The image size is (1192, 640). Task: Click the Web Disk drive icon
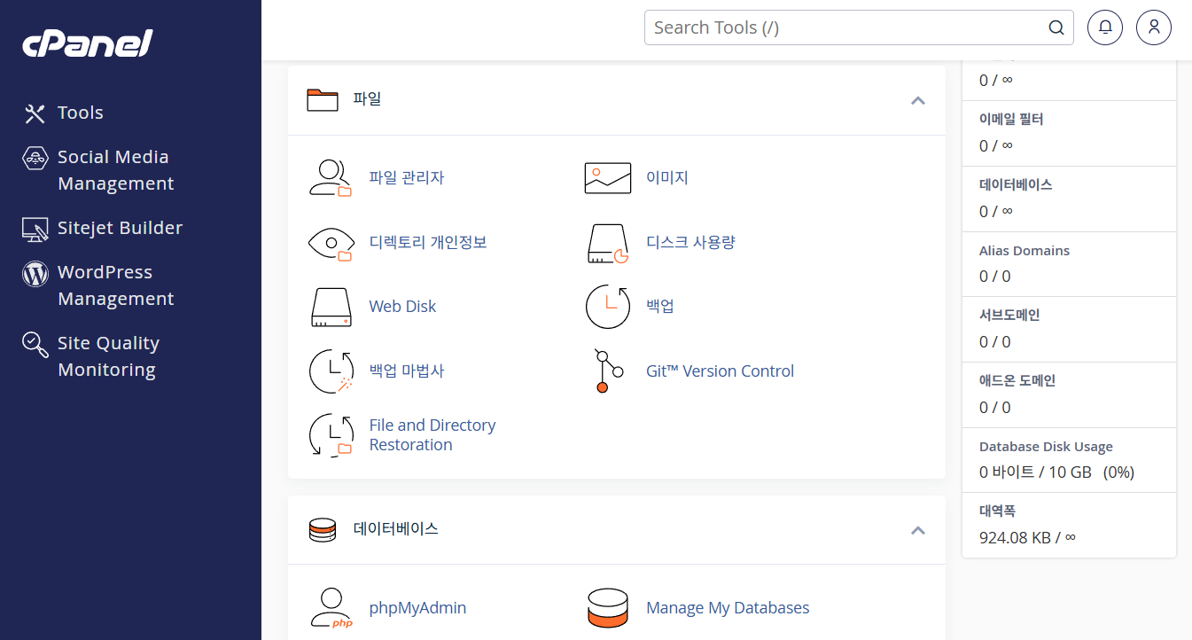pos(331,307)
